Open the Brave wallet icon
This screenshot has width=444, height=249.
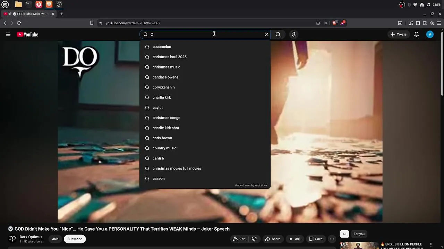click(425, 23)
